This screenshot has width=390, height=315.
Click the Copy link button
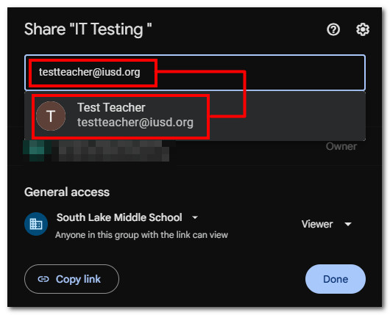pyautogui.click(x=71, y=279)
